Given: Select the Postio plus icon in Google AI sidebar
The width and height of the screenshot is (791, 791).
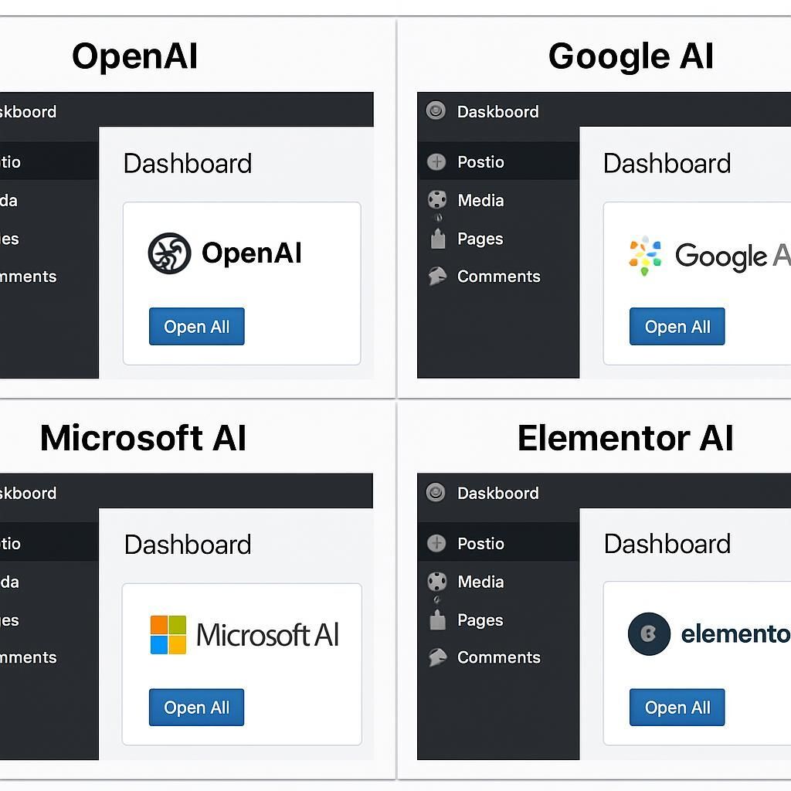Looking at the screenshot, I should [435, 162].
